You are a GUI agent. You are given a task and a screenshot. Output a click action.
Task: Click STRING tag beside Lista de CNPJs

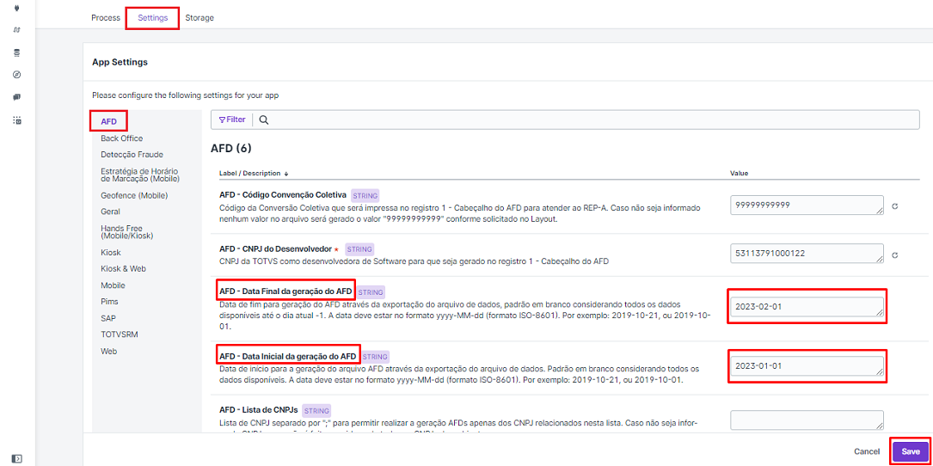[x=316, y=410]
